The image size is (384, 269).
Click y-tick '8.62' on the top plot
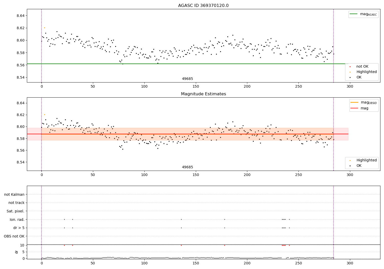(x=20, y=28)
